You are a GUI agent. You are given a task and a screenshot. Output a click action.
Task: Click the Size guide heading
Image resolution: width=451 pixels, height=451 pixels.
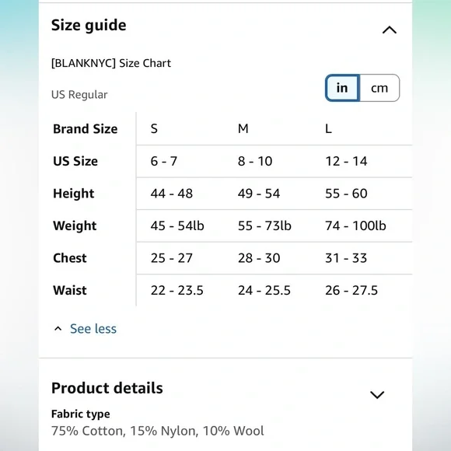click(89, 26)
